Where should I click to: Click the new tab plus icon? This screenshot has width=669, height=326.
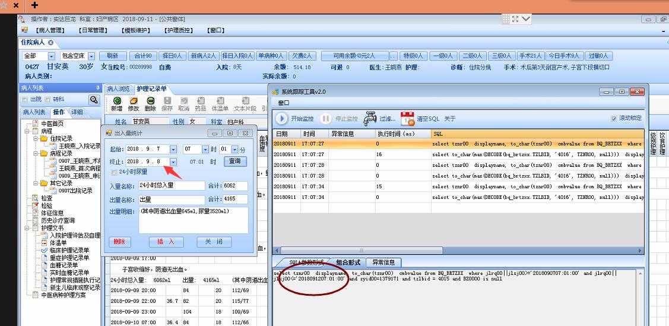[34, 5]
